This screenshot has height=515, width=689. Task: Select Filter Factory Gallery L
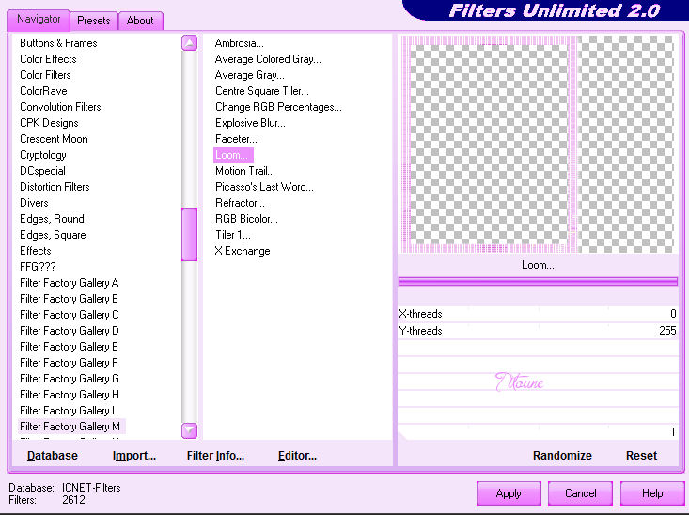[69, 411]
